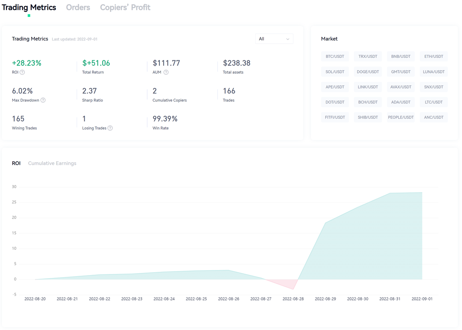Select the AVAX/USDT market pair
The image size is (462, 330).
point(401,87)
